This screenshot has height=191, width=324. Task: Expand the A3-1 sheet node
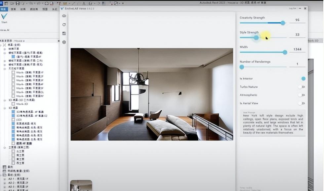5,179
